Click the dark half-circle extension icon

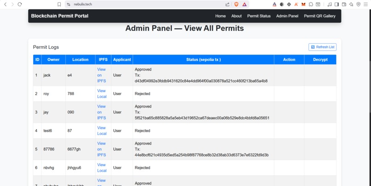click(282, 4)
